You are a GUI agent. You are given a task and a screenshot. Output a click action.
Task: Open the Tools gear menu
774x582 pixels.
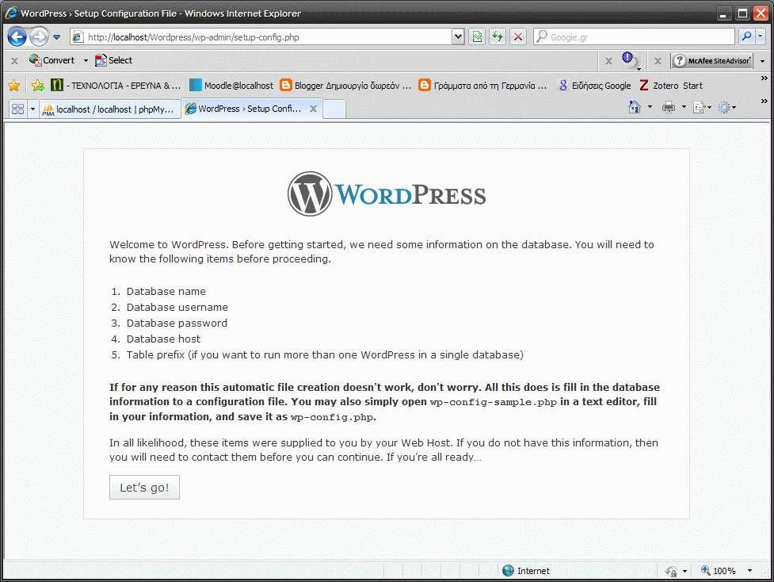pyautogui.click(x=727, y=107)
